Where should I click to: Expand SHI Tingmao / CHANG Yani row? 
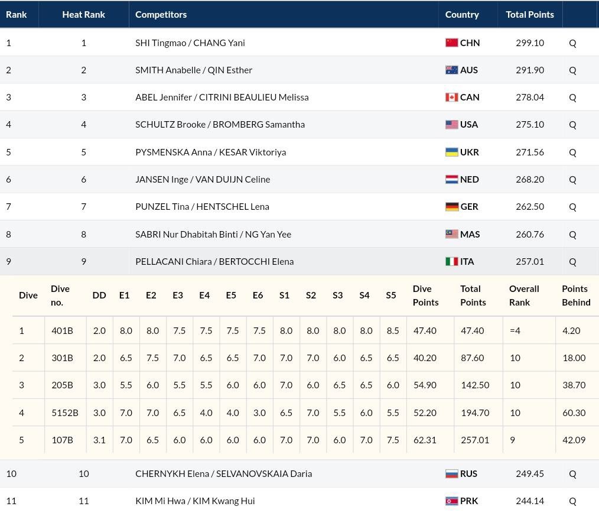pos(190,43)
